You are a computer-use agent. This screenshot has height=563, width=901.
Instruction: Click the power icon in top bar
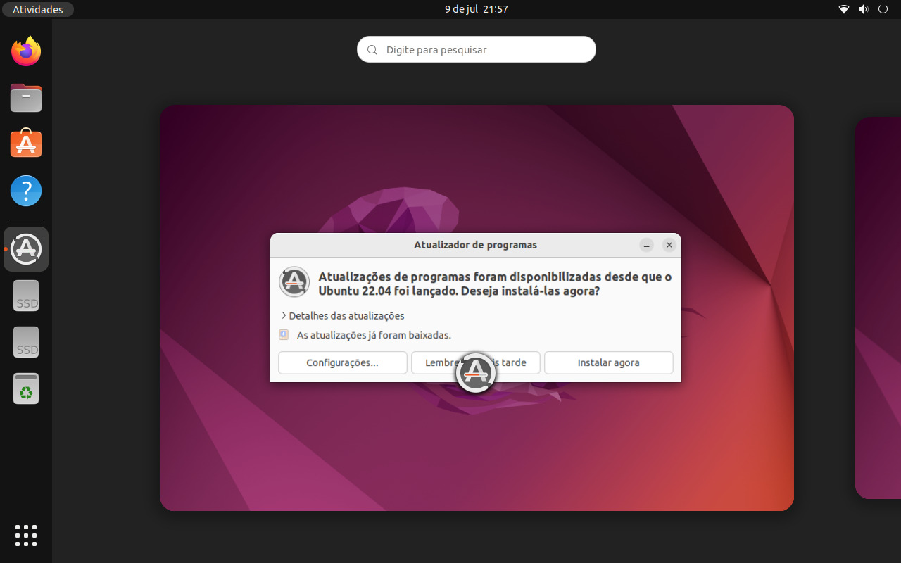point(883,9)
